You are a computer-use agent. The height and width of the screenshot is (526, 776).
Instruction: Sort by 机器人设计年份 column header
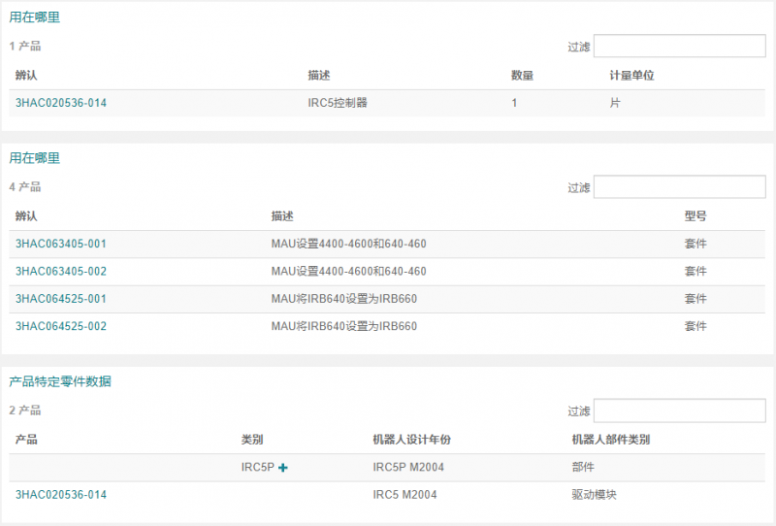411,440
